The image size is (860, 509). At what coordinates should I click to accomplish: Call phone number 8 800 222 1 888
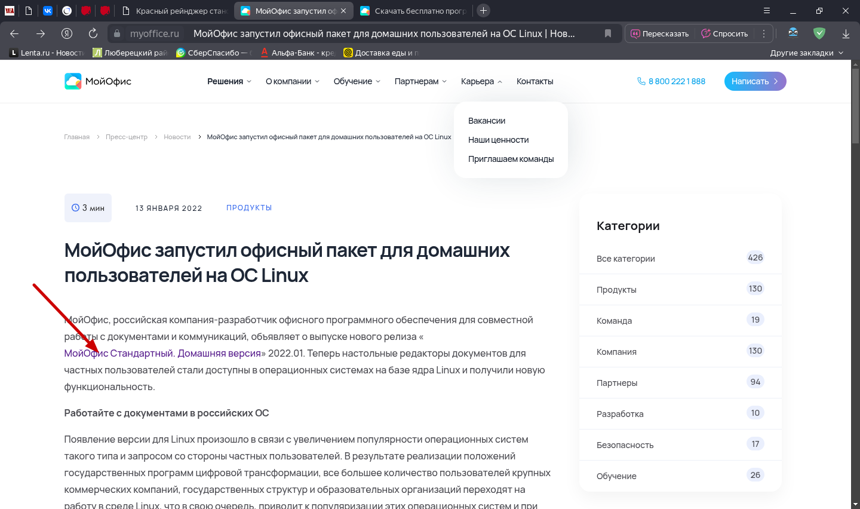[x=677, y=81]
